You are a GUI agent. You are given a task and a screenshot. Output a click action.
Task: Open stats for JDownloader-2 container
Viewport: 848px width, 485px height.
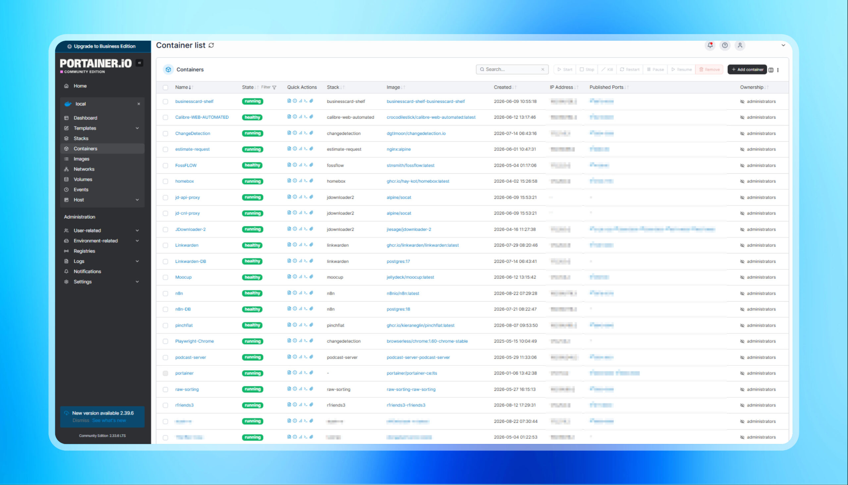coord(300,229)
